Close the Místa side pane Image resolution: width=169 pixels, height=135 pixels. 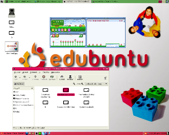(x=32, y=88)
